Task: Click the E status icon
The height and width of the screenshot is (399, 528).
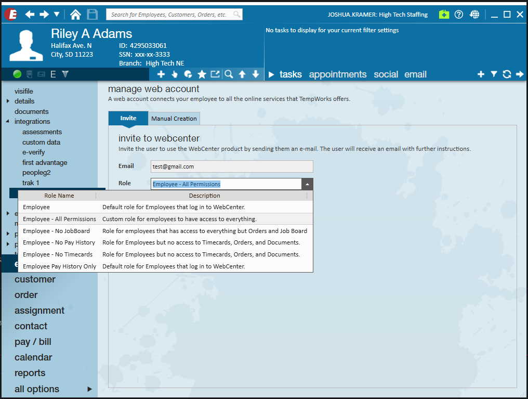Action: pyautogui.click(x=53, y=74)
